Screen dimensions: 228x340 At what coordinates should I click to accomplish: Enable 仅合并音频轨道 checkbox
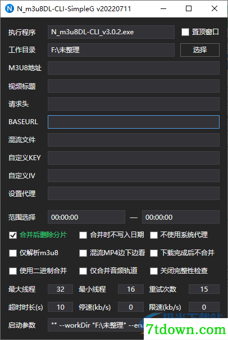[x=83, y=271]
